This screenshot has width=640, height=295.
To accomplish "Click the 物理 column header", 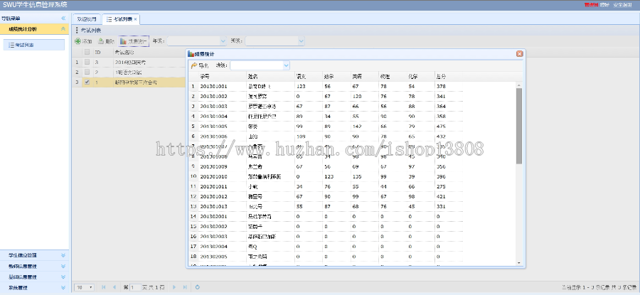I will pyautogui.click(x=392, y=76).
